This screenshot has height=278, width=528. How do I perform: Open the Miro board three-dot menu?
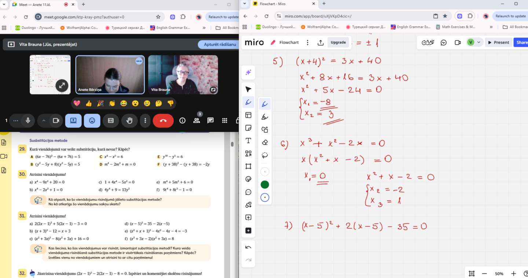tap(308, 42)
